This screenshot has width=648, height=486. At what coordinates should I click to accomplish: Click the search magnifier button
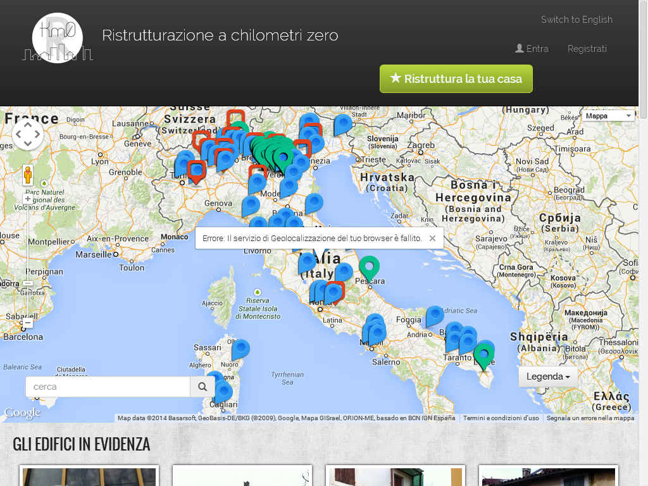202,387
